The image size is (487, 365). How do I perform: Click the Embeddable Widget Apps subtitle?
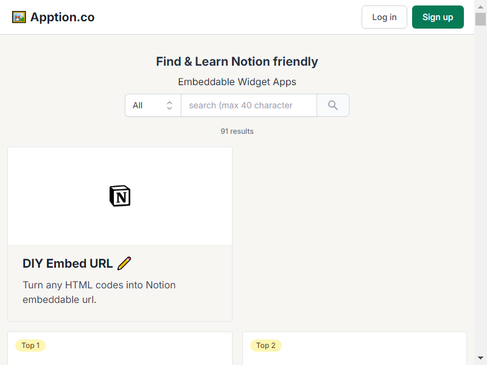pyautogui.click(x=237, y=82)
